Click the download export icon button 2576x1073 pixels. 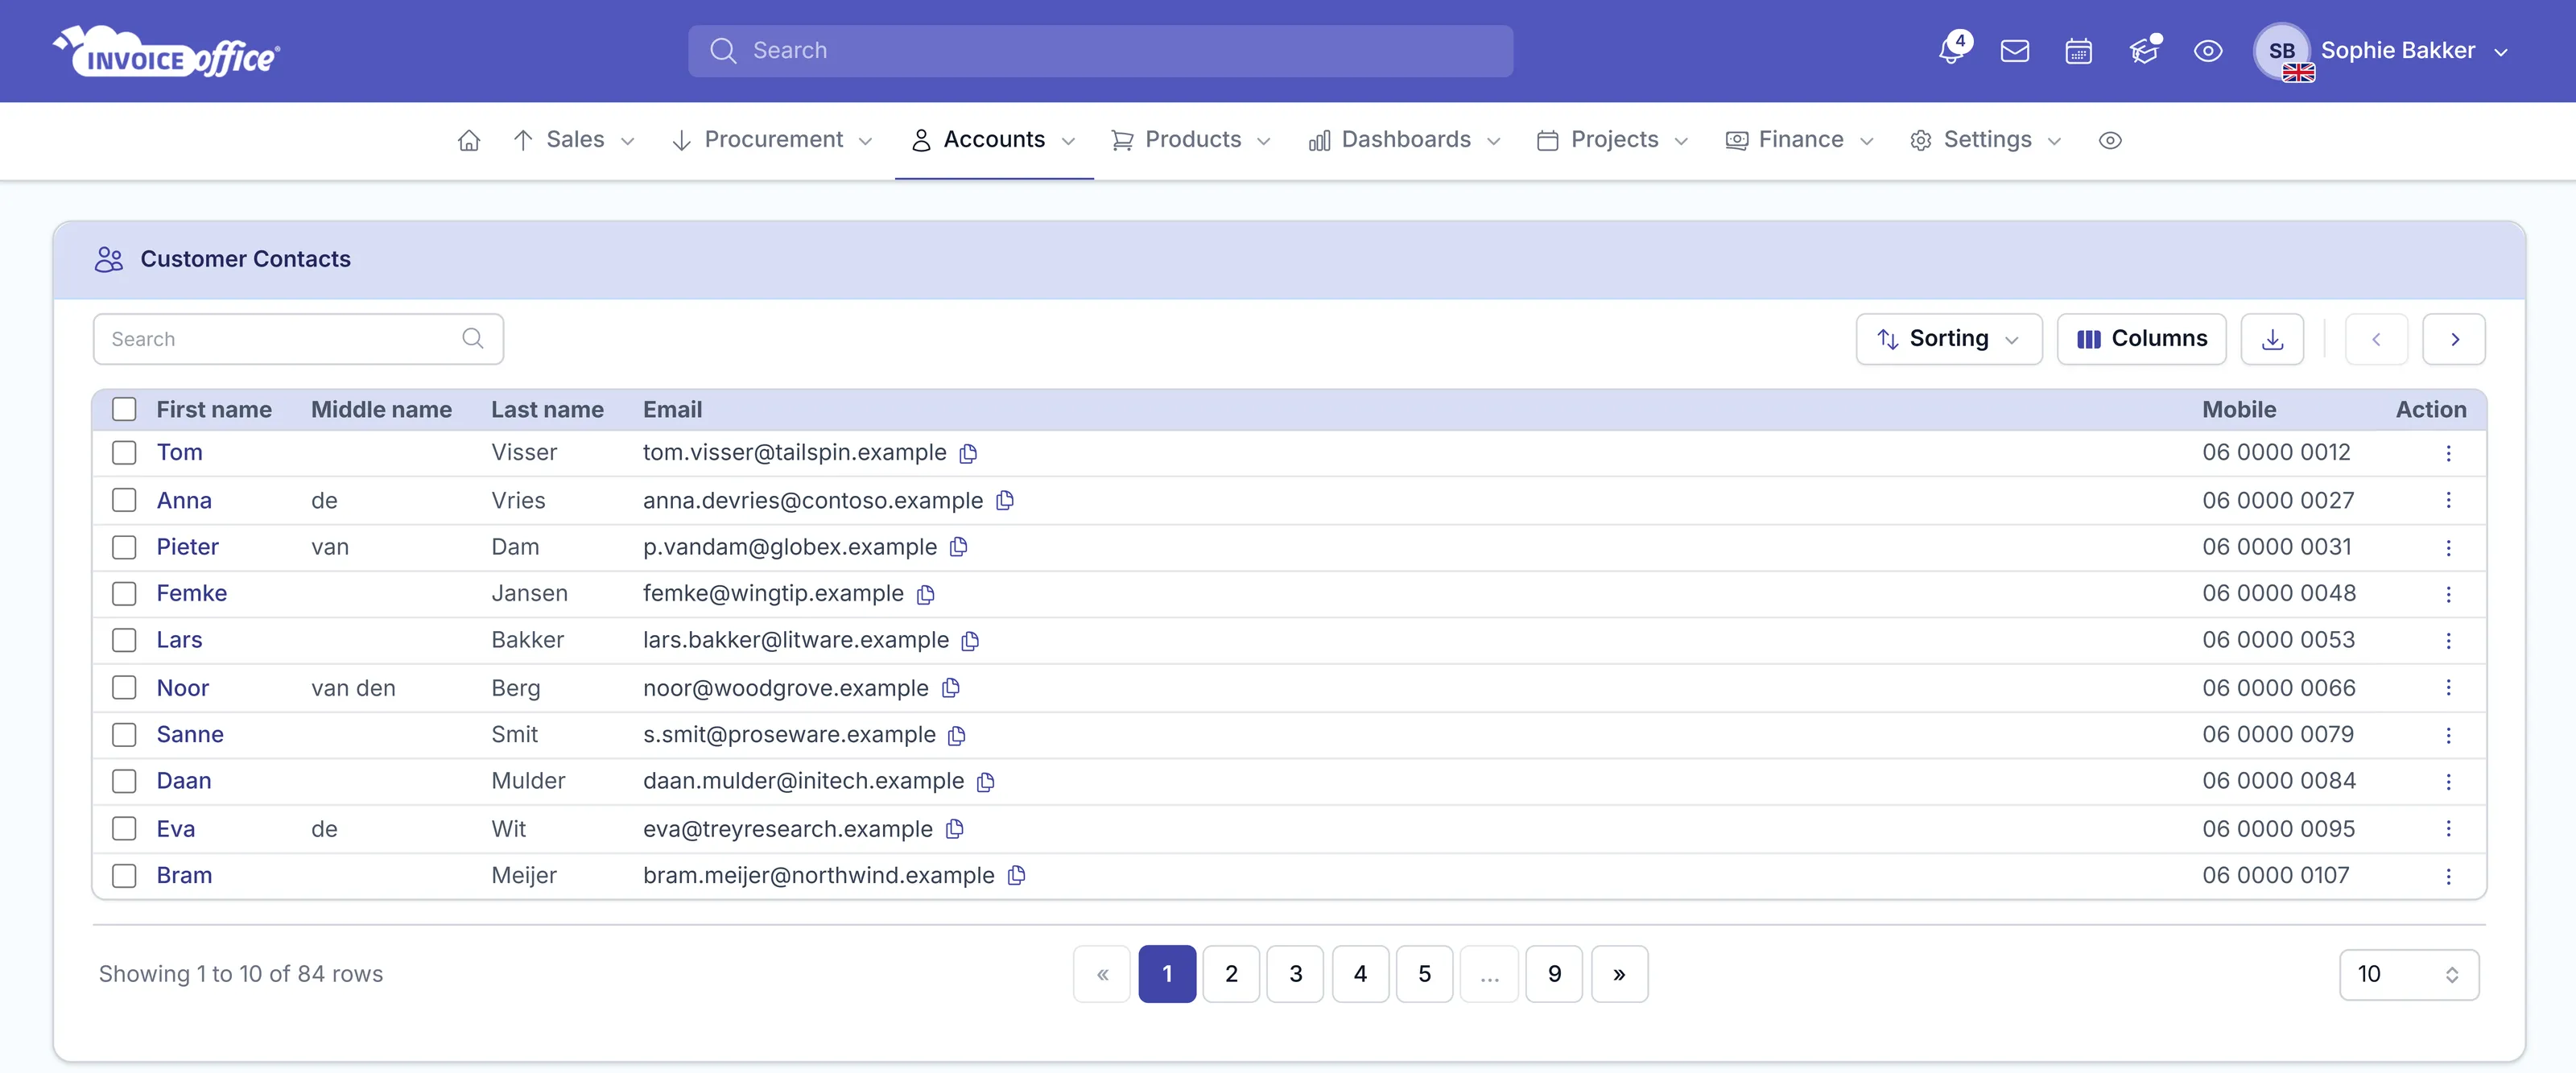[x=2272, y=339]
